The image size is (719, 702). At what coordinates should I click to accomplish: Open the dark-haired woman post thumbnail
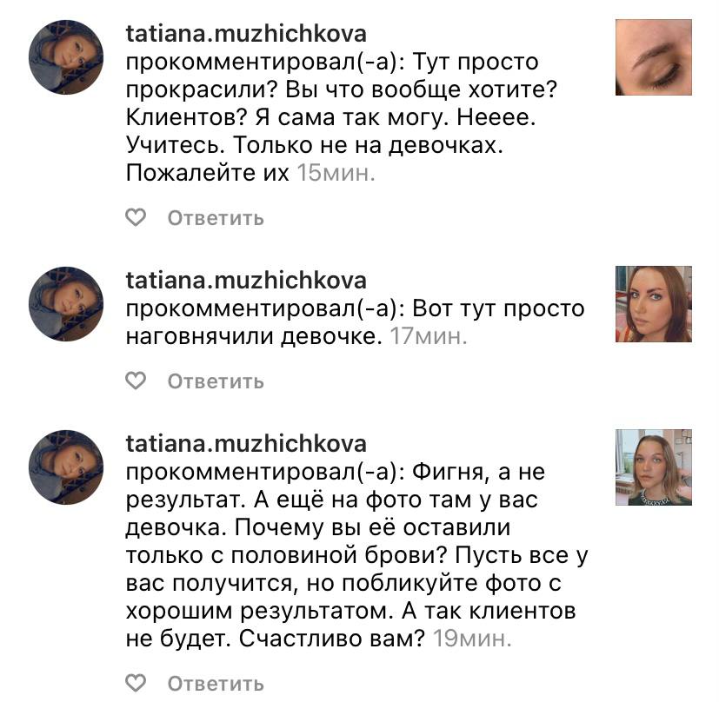pyautogui.click(x=654, y=304)
